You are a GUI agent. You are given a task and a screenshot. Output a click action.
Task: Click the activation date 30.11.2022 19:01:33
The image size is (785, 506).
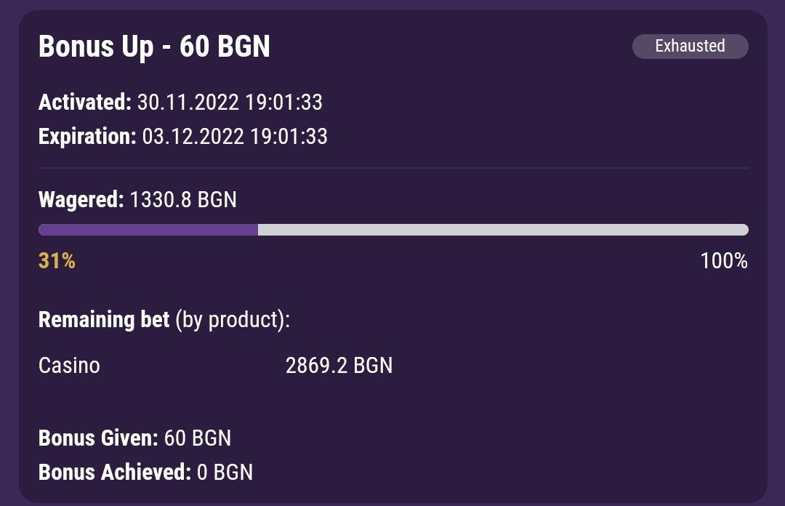pos(230,103)
